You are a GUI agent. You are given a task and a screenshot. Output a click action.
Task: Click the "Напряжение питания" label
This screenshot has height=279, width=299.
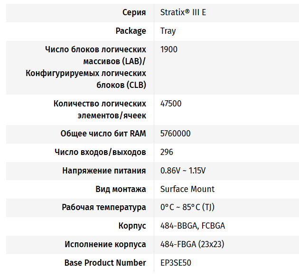[104, 171]
